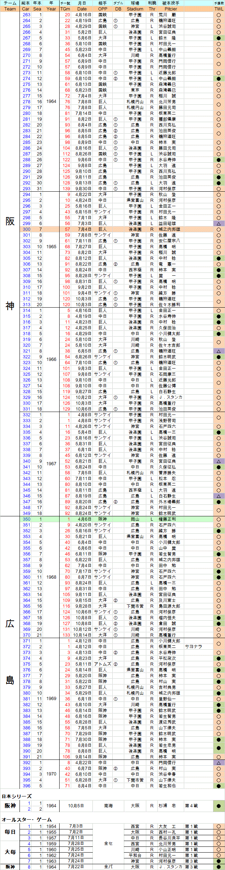Select pitcher name 平松政次
Image resolution: width=225 pixels, height=870 pixels.
pos(167,658)
